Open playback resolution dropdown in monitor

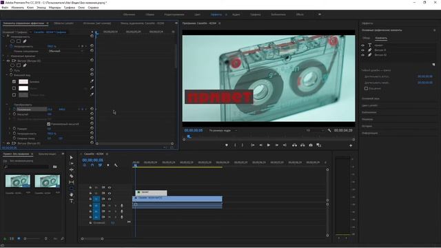(x=315, y=130)
